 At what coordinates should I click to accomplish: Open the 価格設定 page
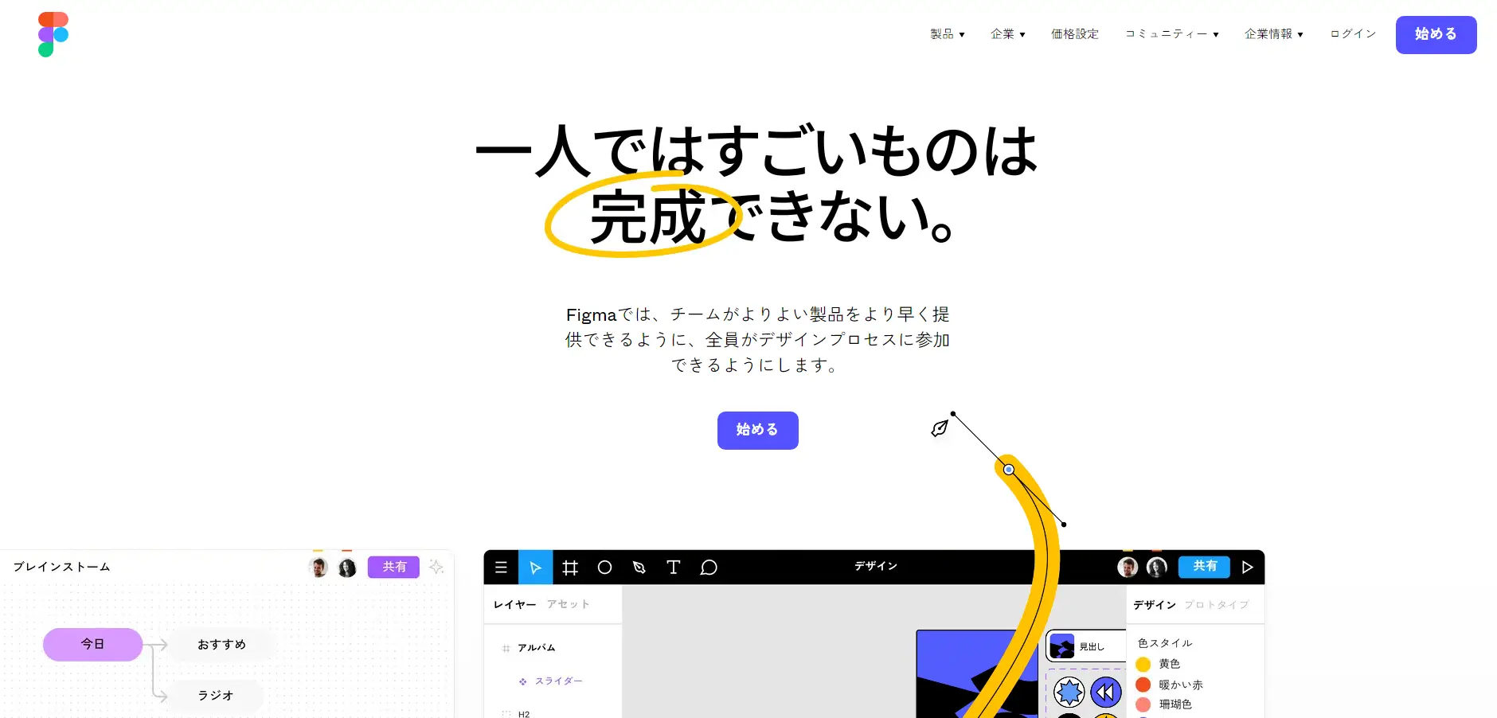coord(1075,34)
